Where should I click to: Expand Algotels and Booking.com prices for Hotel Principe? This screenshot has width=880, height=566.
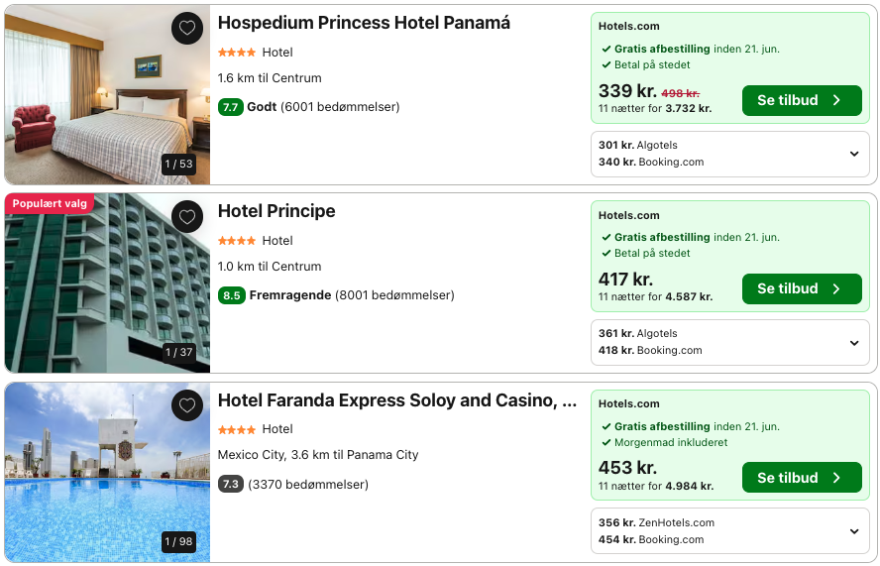click(854, 342)
